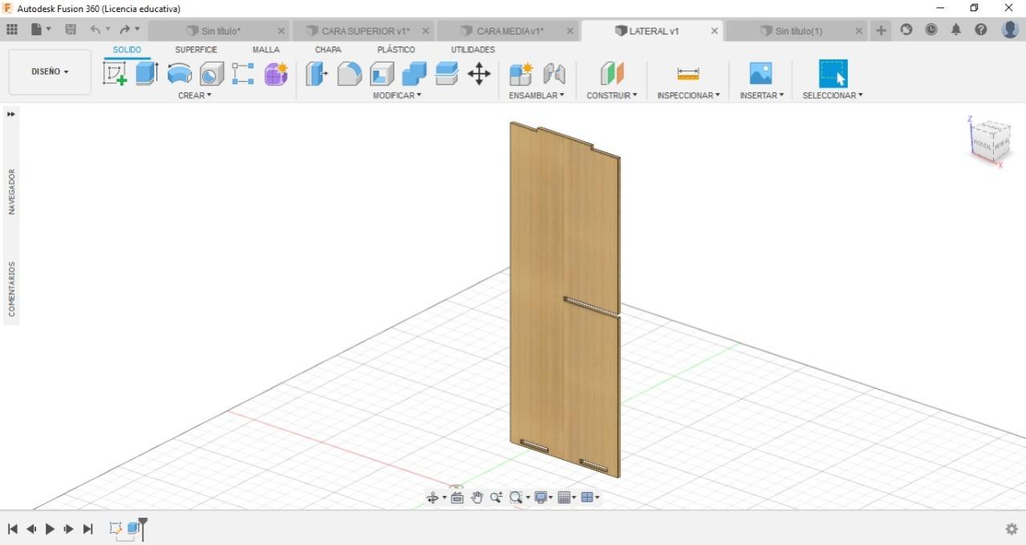
Task: Expand the CONSTRUIR dropdown
Action: [x=612, y=95]
